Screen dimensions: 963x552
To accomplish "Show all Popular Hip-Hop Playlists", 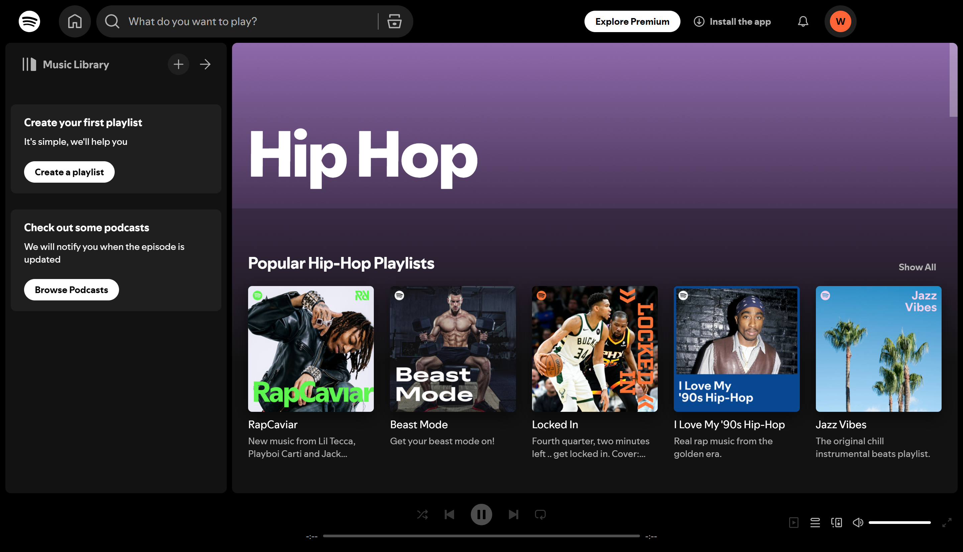I will point(917,267).
